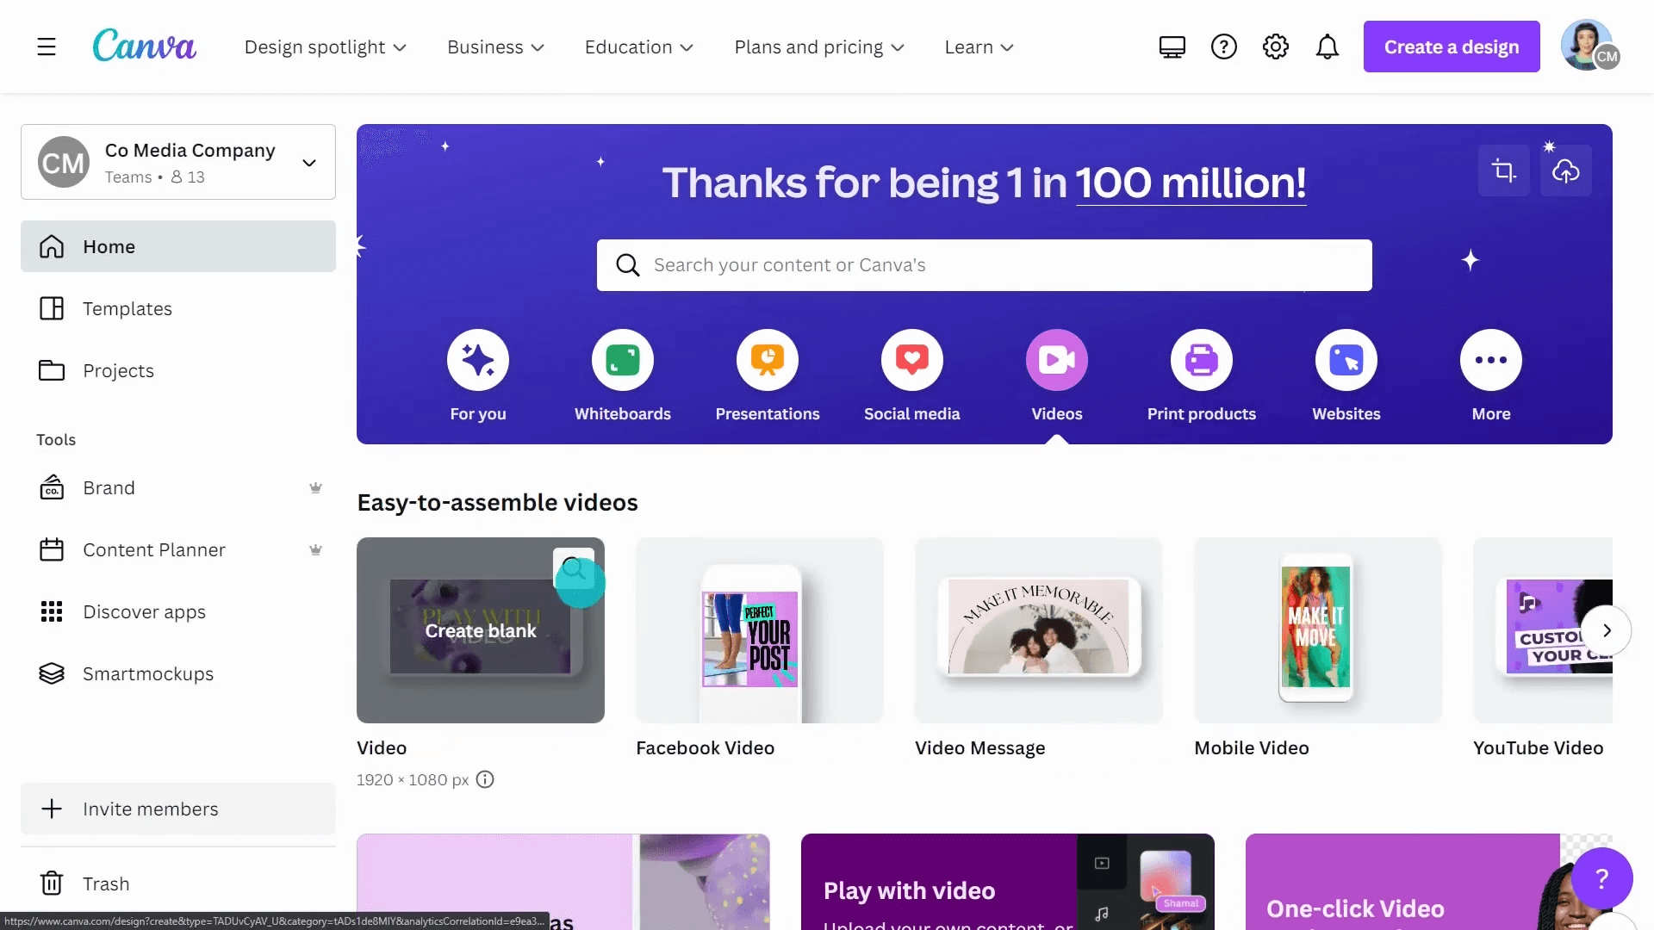Screen dimensions: 1654x930
Task: Click the preview magnifier on Video card
Action: [x=574, y=568]
